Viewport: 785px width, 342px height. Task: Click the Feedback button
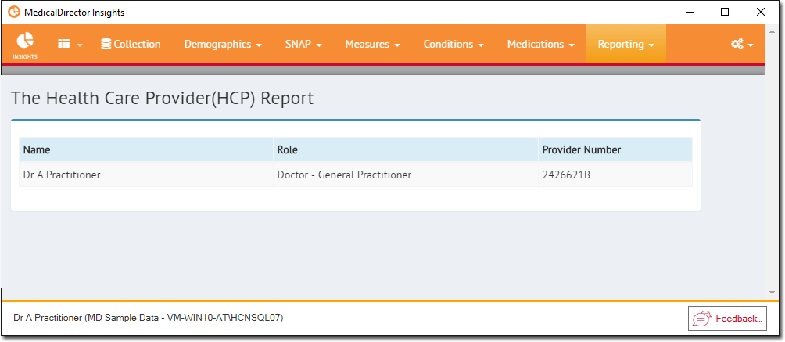[x=727, y=319]
